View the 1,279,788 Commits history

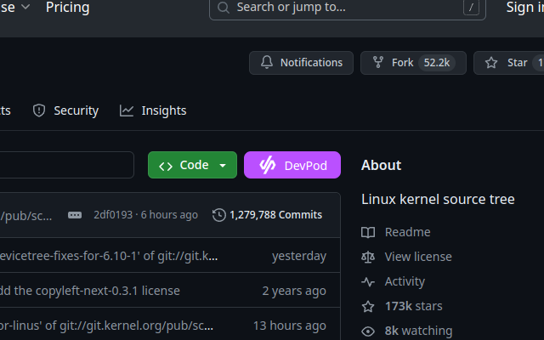click(275, 215)
